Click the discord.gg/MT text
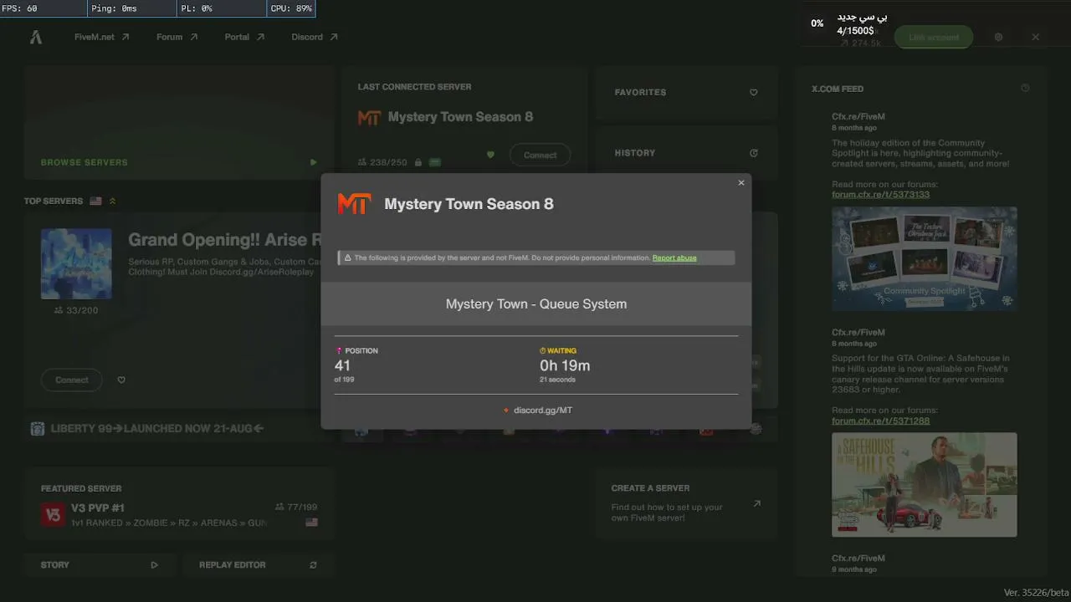This screenshot has width=1071, height=602. (543, 411)
